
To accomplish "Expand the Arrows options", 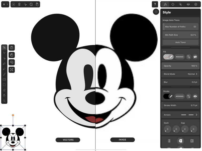I will click(180, 115).
